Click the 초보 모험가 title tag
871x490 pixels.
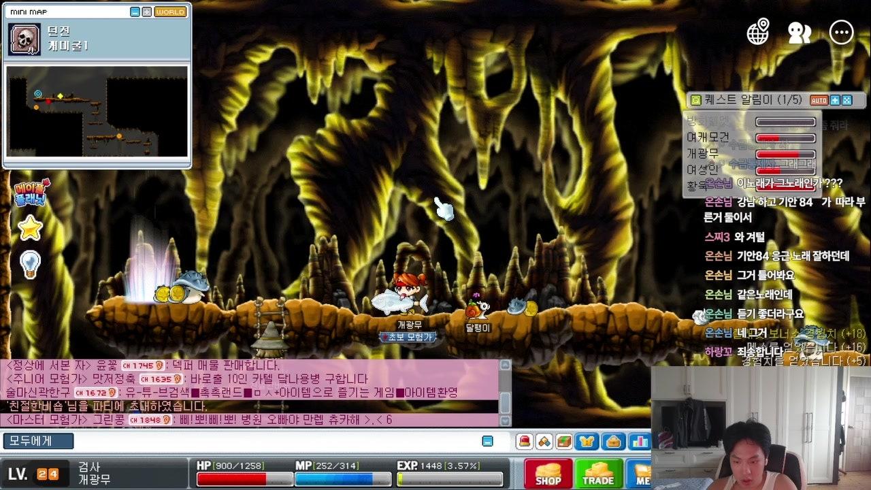click(x=407, y=337)
